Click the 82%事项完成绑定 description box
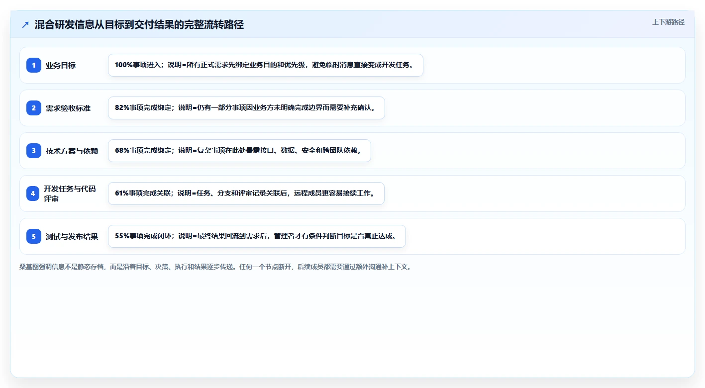The width and height of the screenshot is (705, 388). [246, 108]
